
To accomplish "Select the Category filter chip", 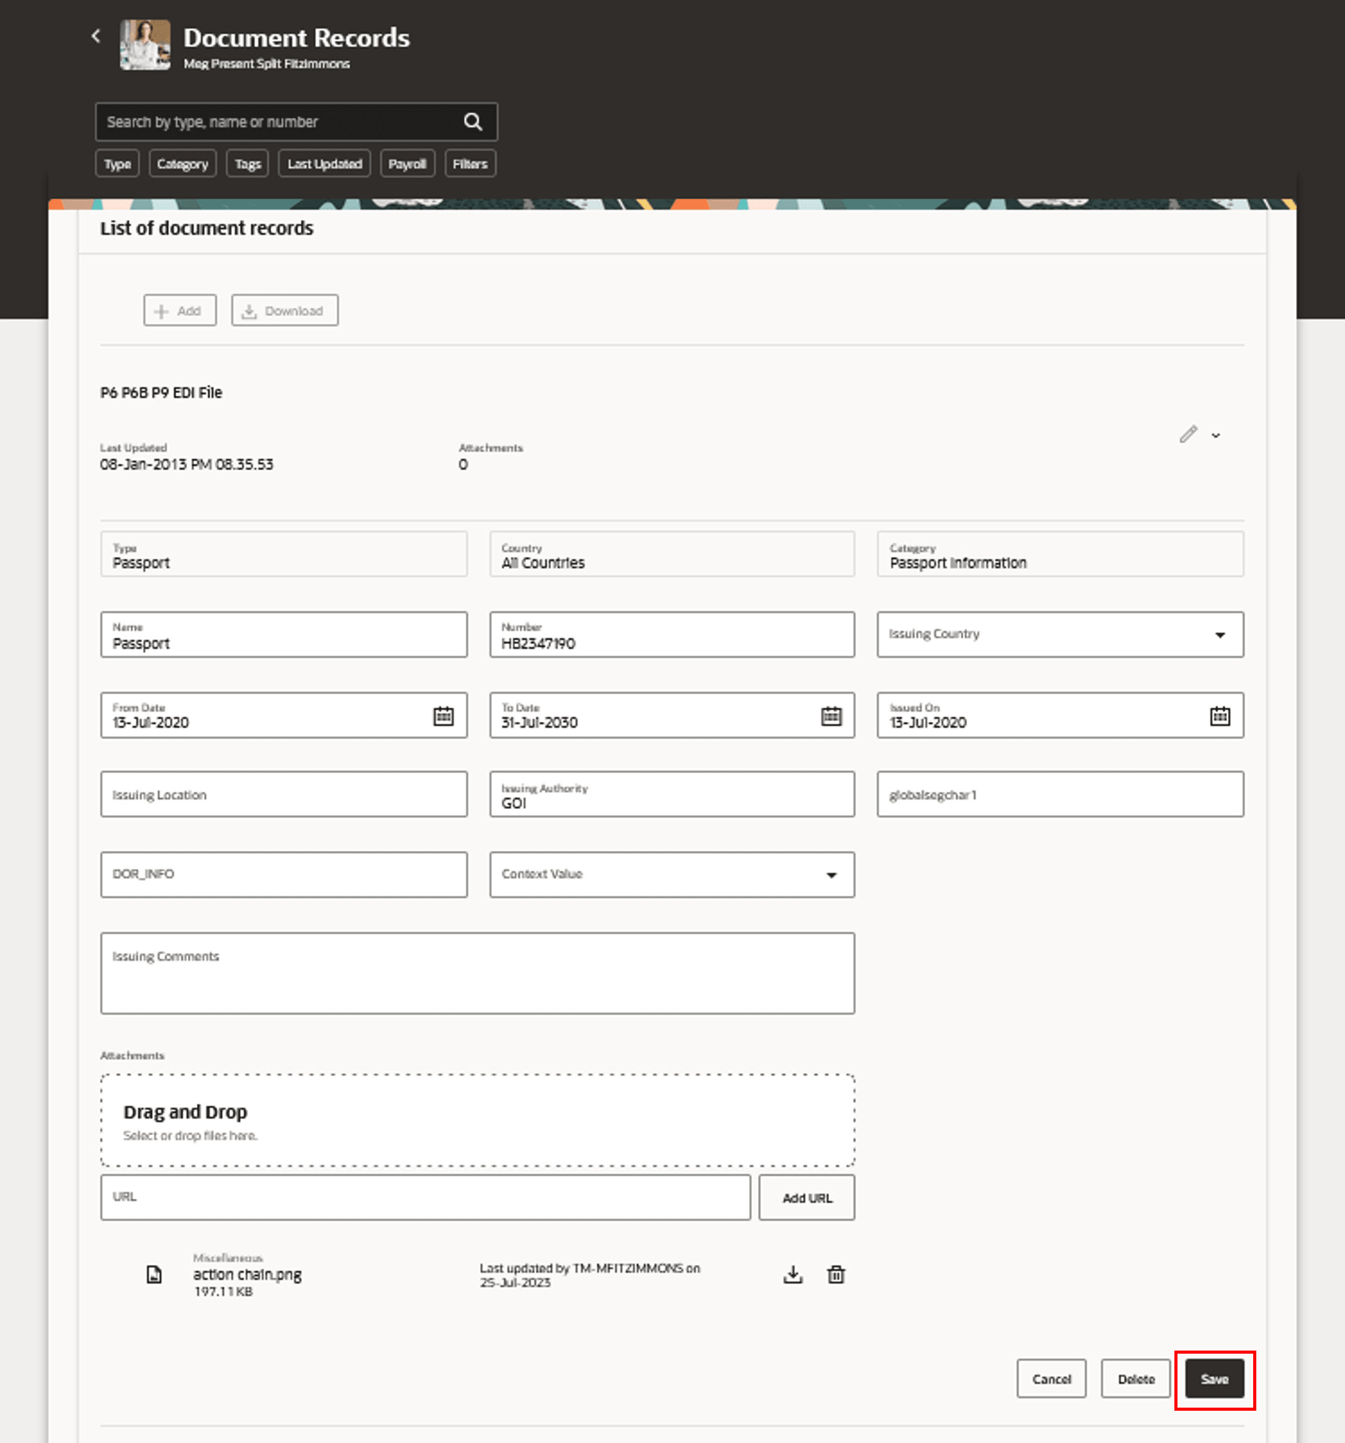I will click(182, 164).
